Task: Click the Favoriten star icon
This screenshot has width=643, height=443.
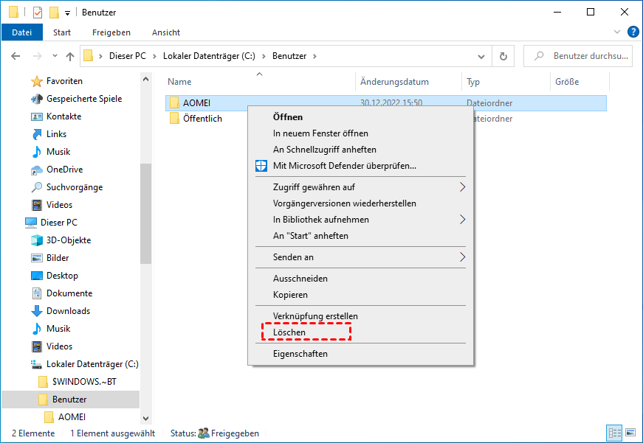Action: click(x=37, y=81)
